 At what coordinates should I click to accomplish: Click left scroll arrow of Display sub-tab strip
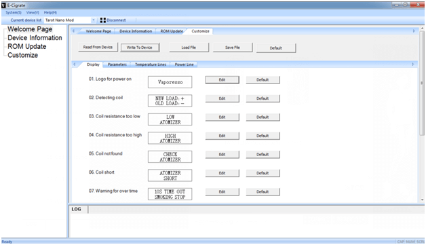click(x=75, y=64)
